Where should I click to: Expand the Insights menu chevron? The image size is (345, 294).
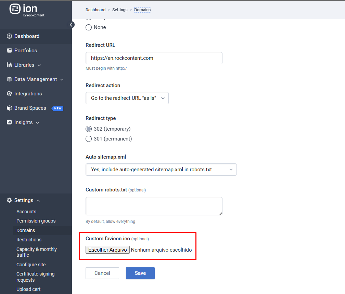click(38, 123)
